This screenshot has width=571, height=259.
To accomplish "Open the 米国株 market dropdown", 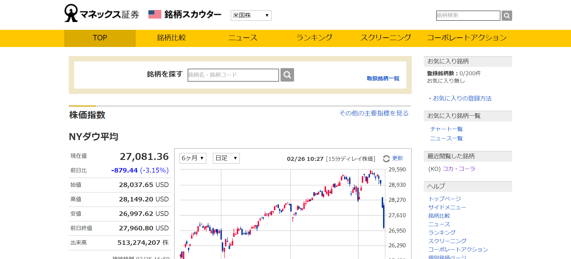I will [251, 15].
